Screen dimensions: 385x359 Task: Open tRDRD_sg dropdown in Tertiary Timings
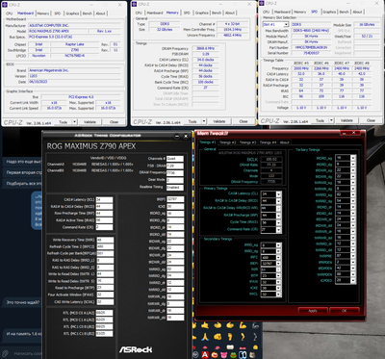click(353, 158)
